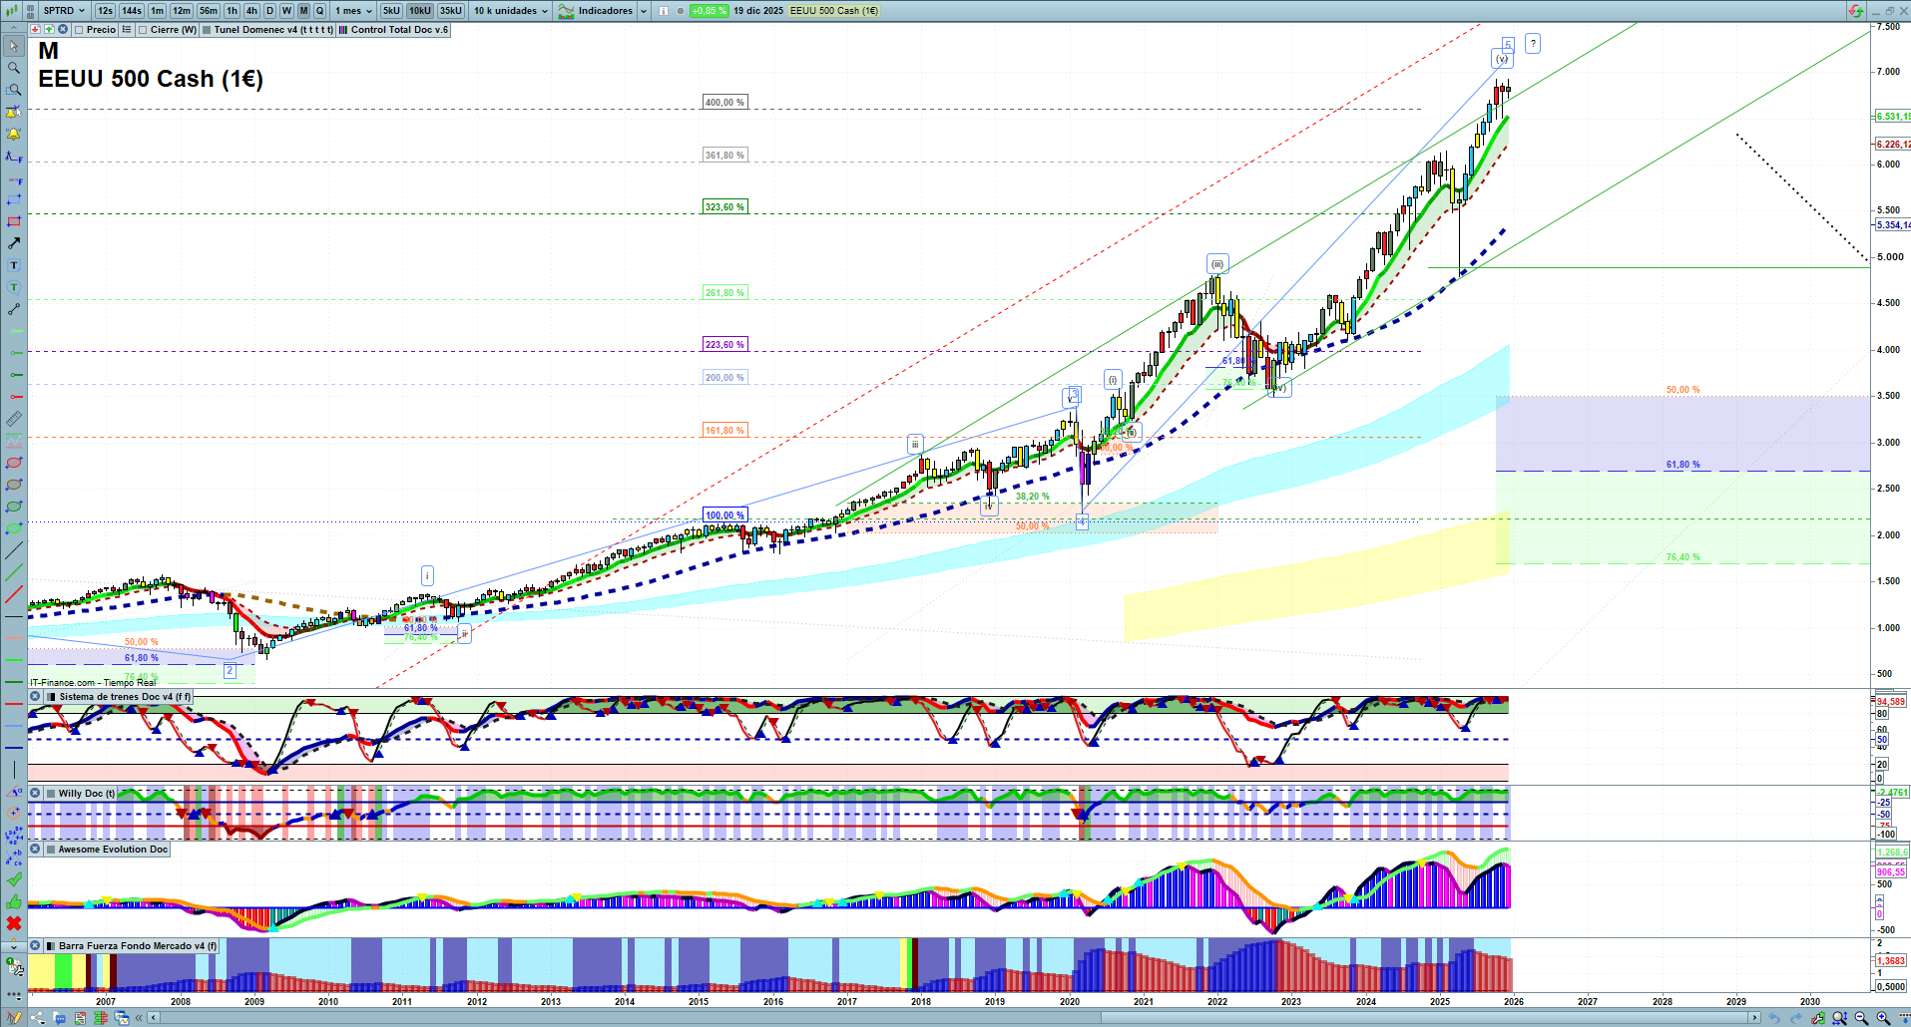Select the text label tool
This screenshot has width=1911, height=1027.
14,265
